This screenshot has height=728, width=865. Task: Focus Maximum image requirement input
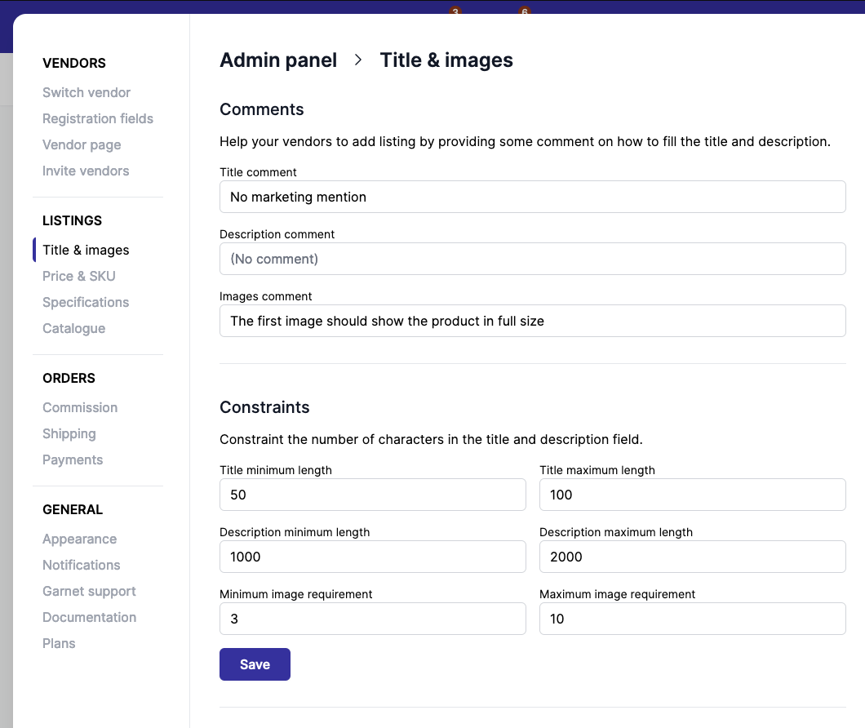[x=692, y=619]
